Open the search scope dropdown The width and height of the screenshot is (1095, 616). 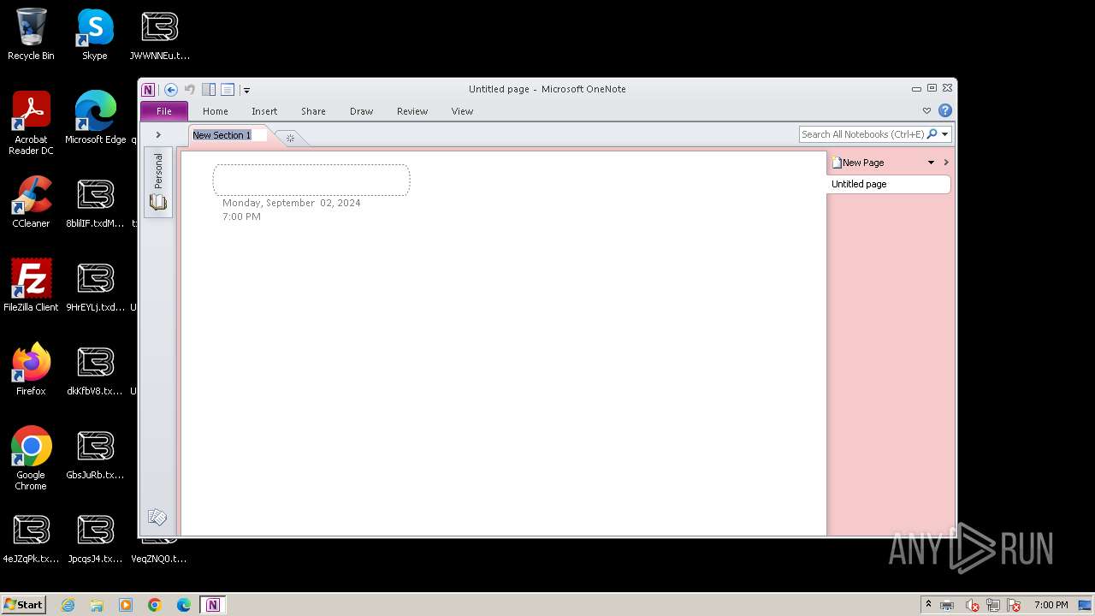pos(945,134)
